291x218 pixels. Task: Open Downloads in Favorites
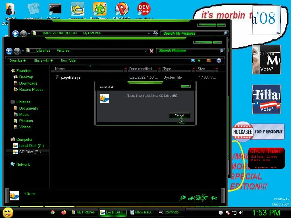pyautogui.click(x=28, y=83)
